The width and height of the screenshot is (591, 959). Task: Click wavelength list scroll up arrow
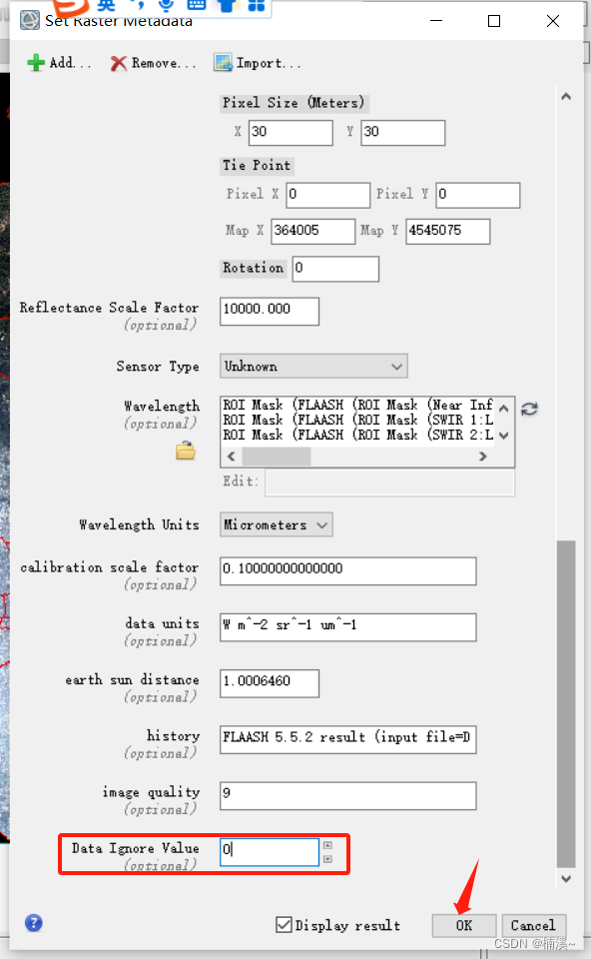503,407
